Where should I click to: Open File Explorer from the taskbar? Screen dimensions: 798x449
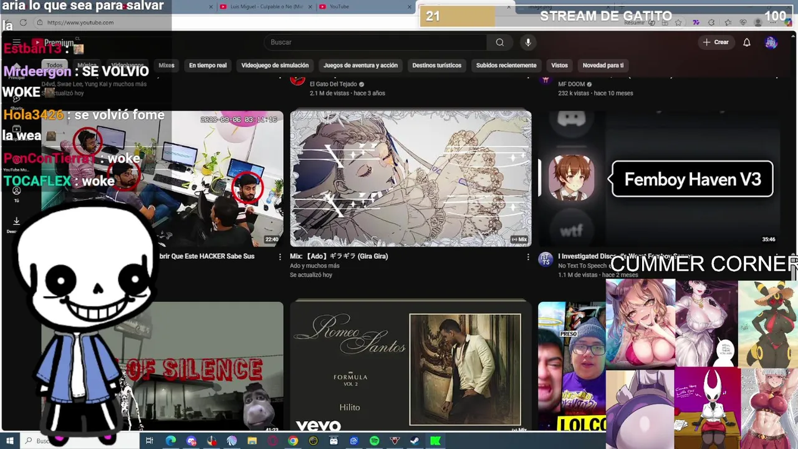point(252,441)
